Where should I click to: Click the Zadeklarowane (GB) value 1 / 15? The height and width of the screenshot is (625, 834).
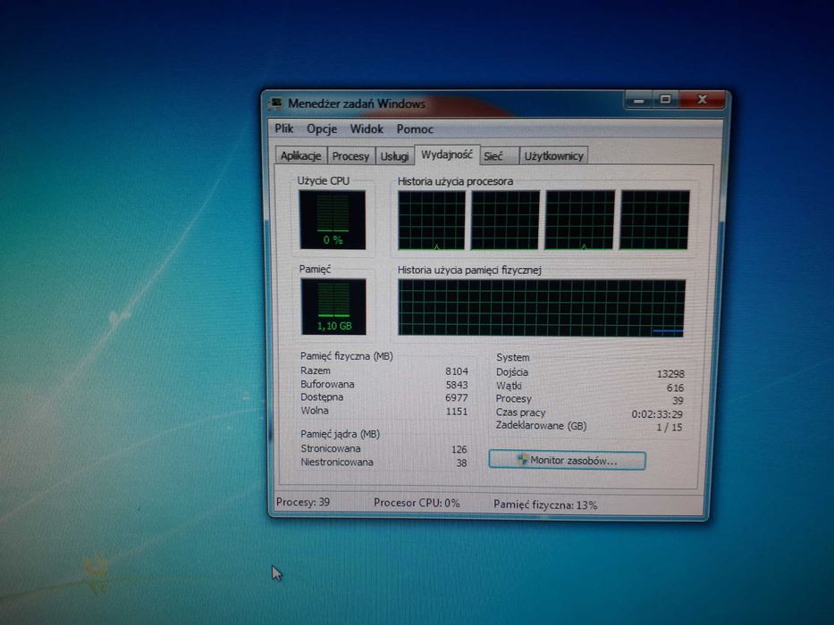point(670,428)
